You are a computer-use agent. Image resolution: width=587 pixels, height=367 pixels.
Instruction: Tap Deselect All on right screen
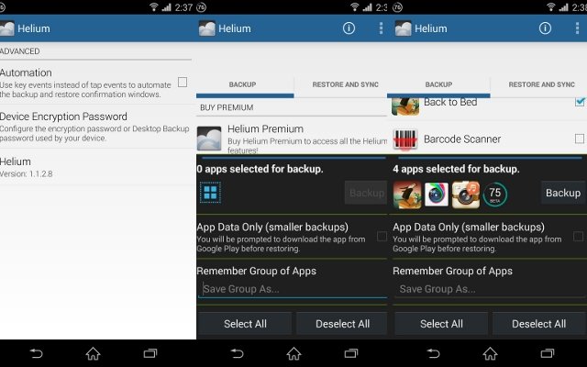click(538, 324)
